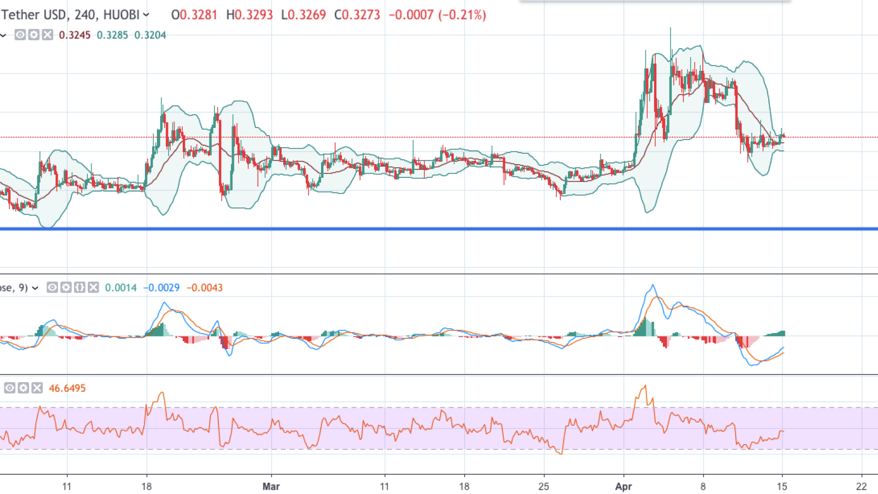Screen dimensions: 878x494
Task: Collapse the Bollinger Bands legend chevron
Action: 3,36
